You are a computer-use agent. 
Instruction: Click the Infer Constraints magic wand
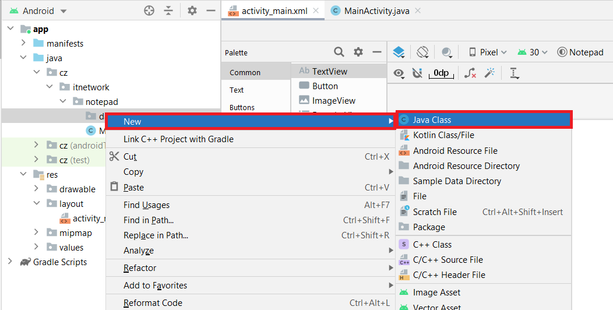coord(490,73)
